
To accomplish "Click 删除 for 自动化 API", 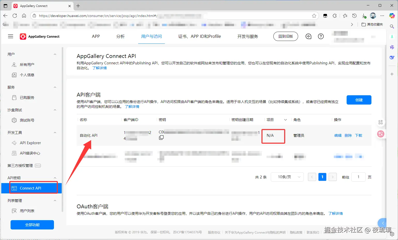I will 348,135.
